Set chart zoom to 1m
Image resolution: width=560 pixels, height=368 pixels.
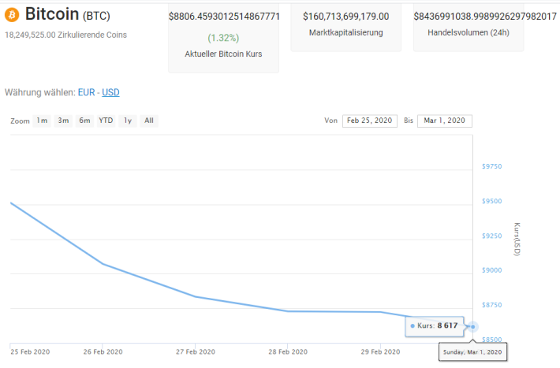click(42, 121)
